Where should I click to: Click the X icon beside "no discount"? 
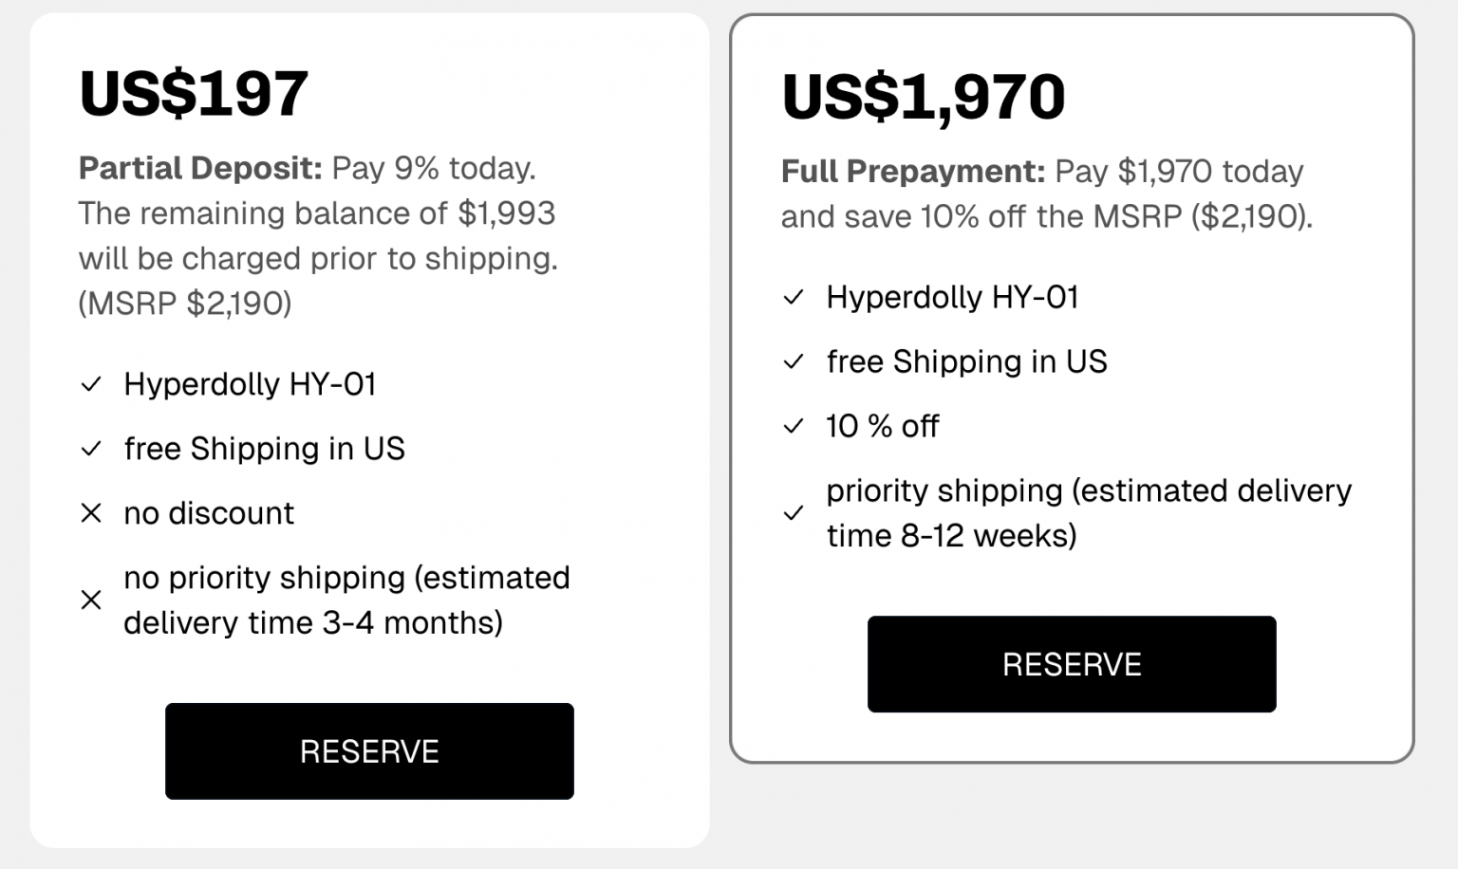tap(91, 513)
